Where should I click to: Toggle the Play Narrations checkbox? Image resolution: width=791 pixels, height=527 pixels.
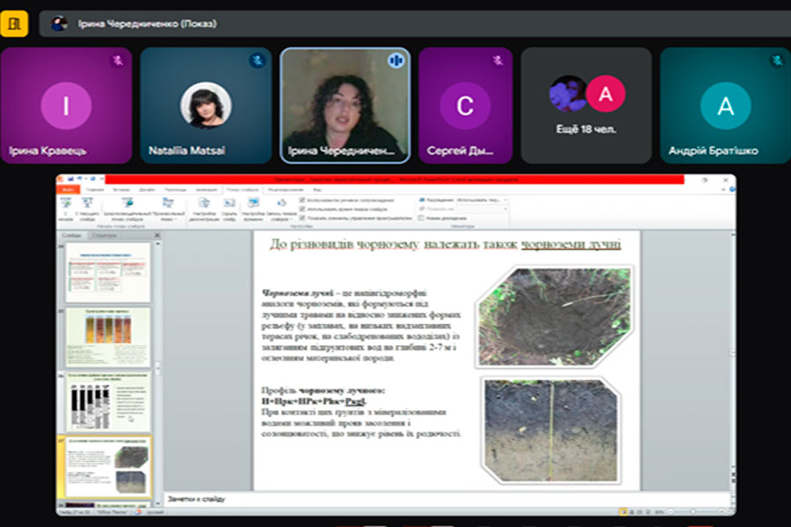point(303,200)
